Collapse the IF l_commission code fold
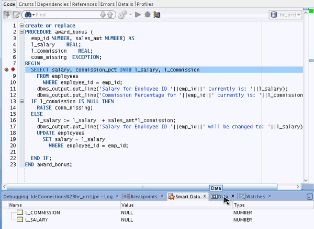The image size is (314, 229). click(x=20, y=101)
